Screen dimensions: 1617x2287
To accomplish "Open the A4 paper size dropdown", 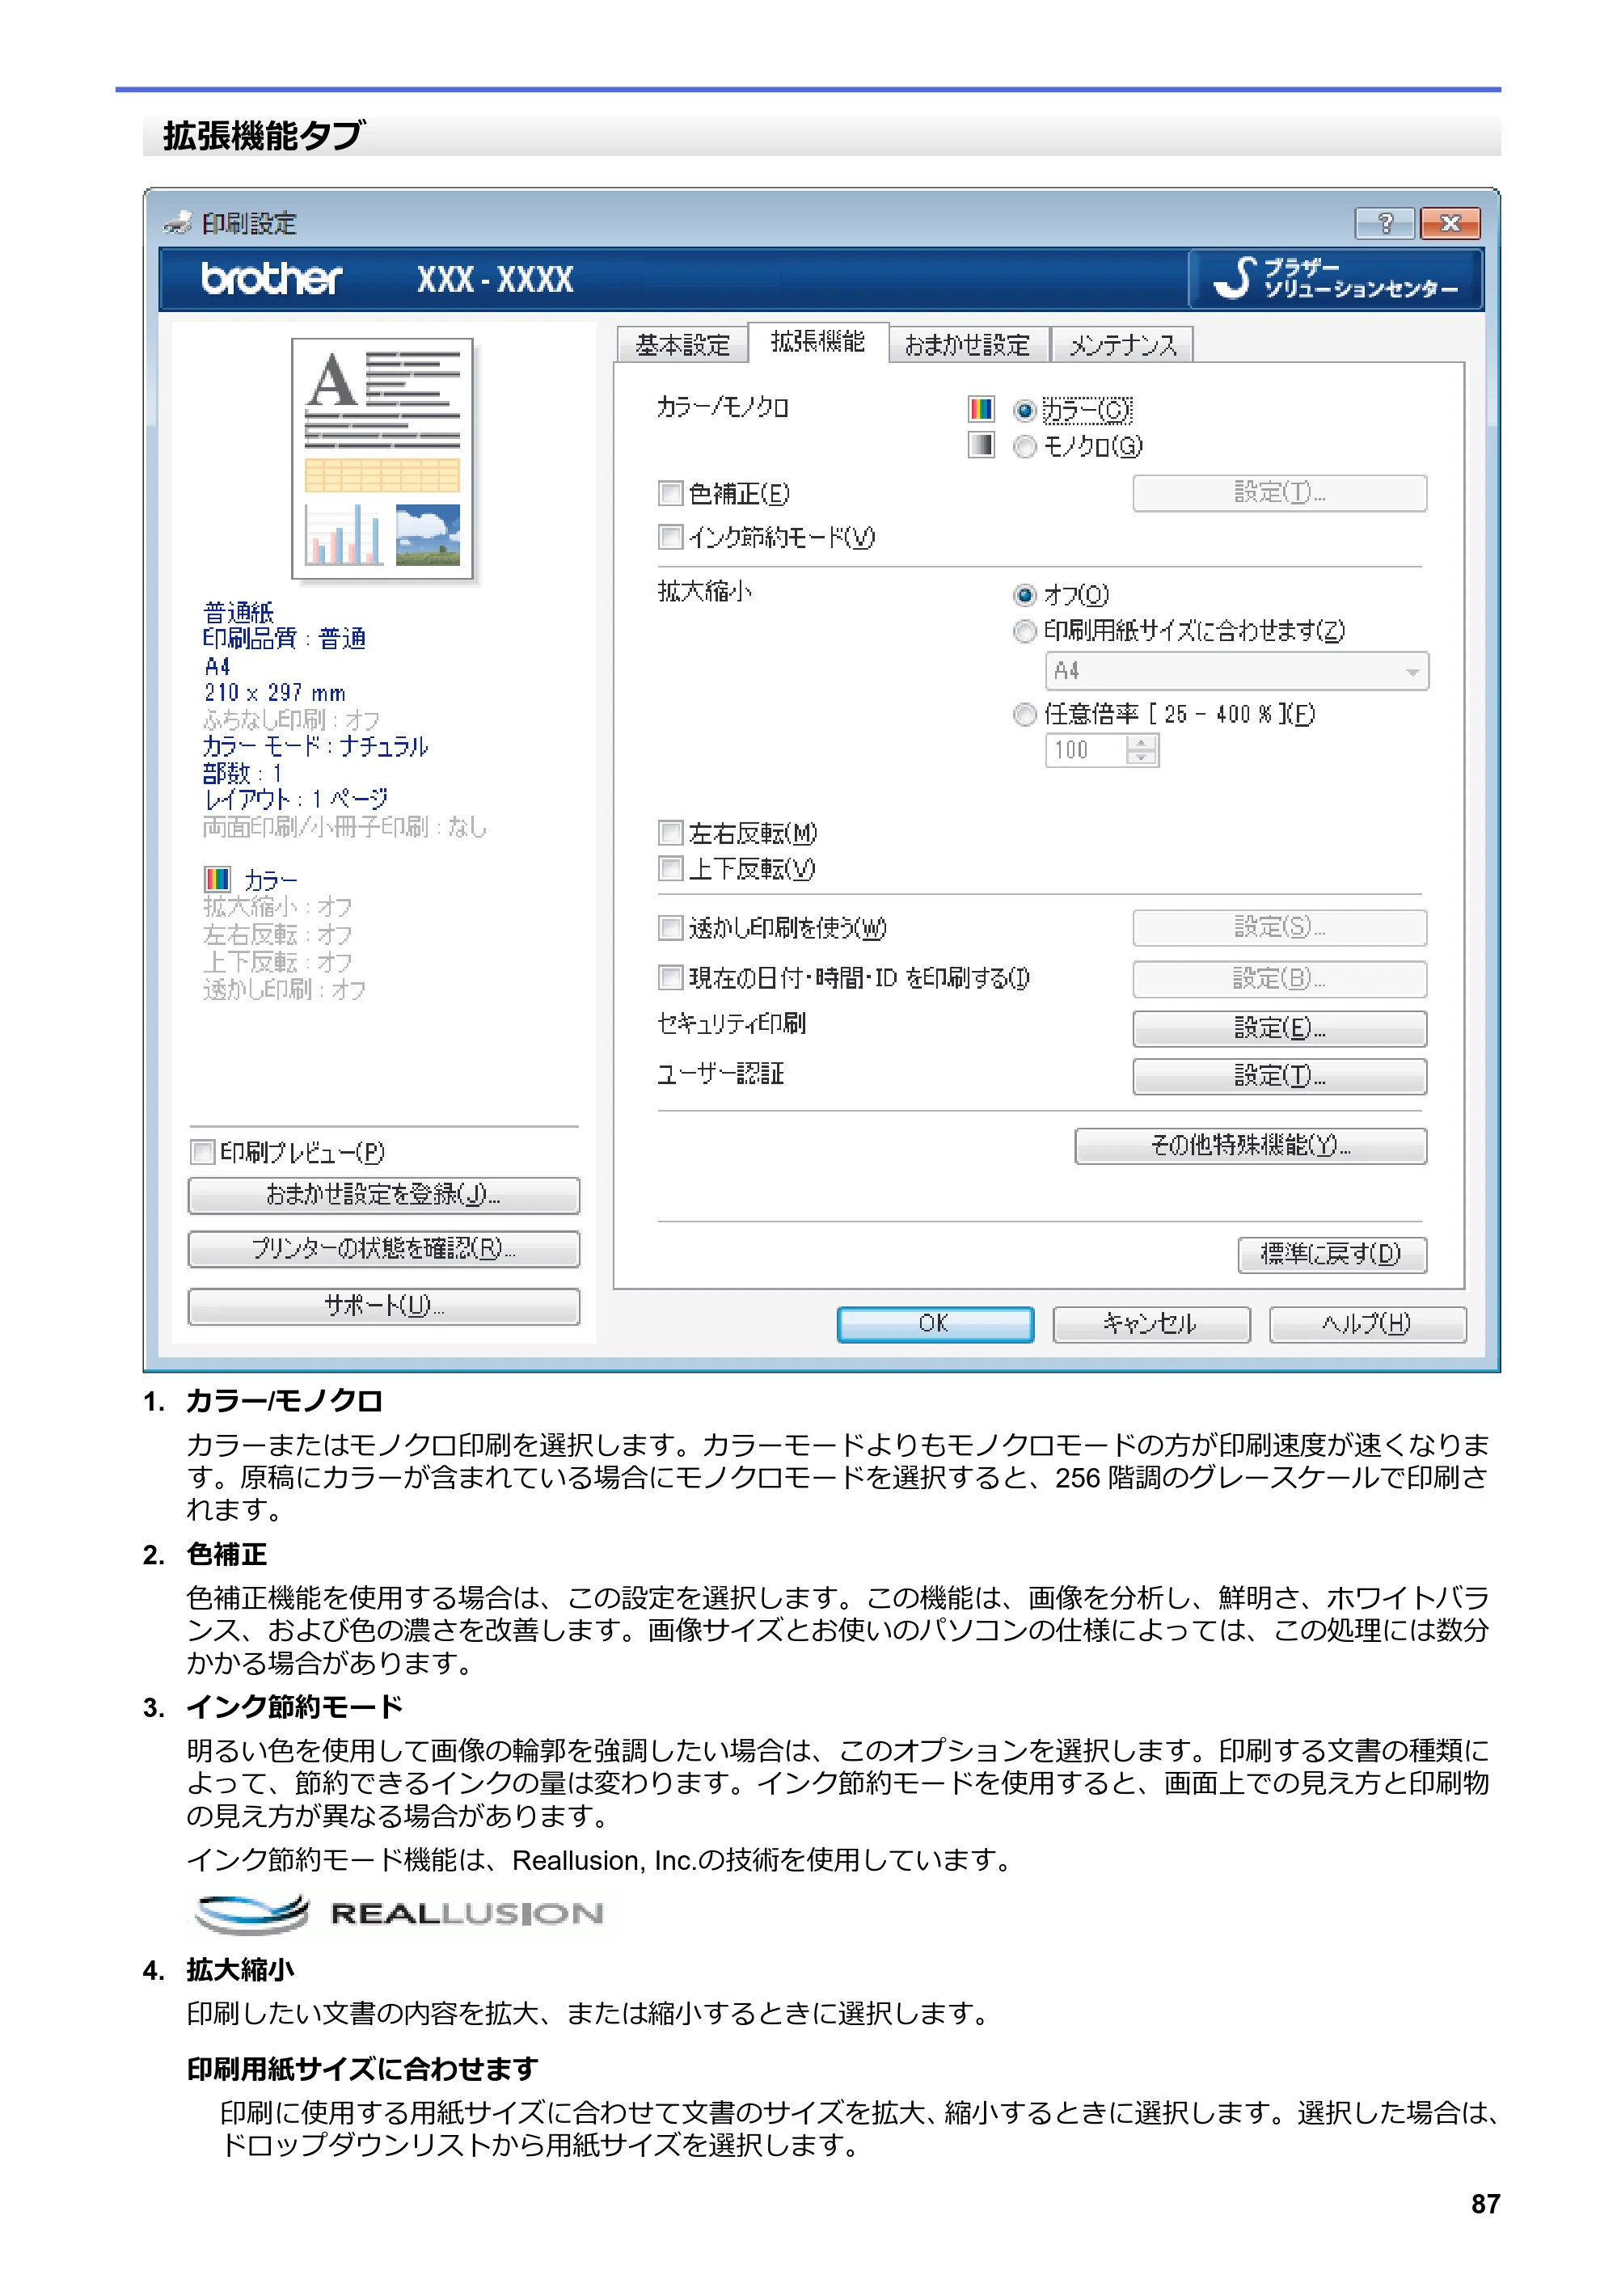I will click(1236, 671).
